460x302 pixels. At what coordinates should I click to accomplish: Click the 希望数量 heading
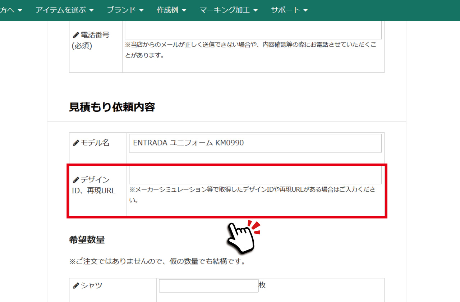click(87, 240)
